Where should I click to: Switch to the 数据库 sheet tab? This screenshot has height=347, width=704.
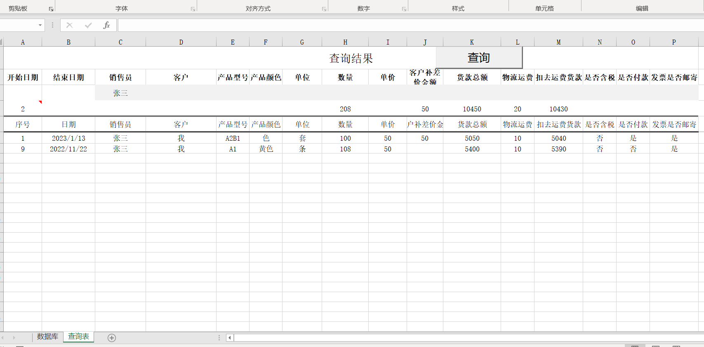(47, 337)
